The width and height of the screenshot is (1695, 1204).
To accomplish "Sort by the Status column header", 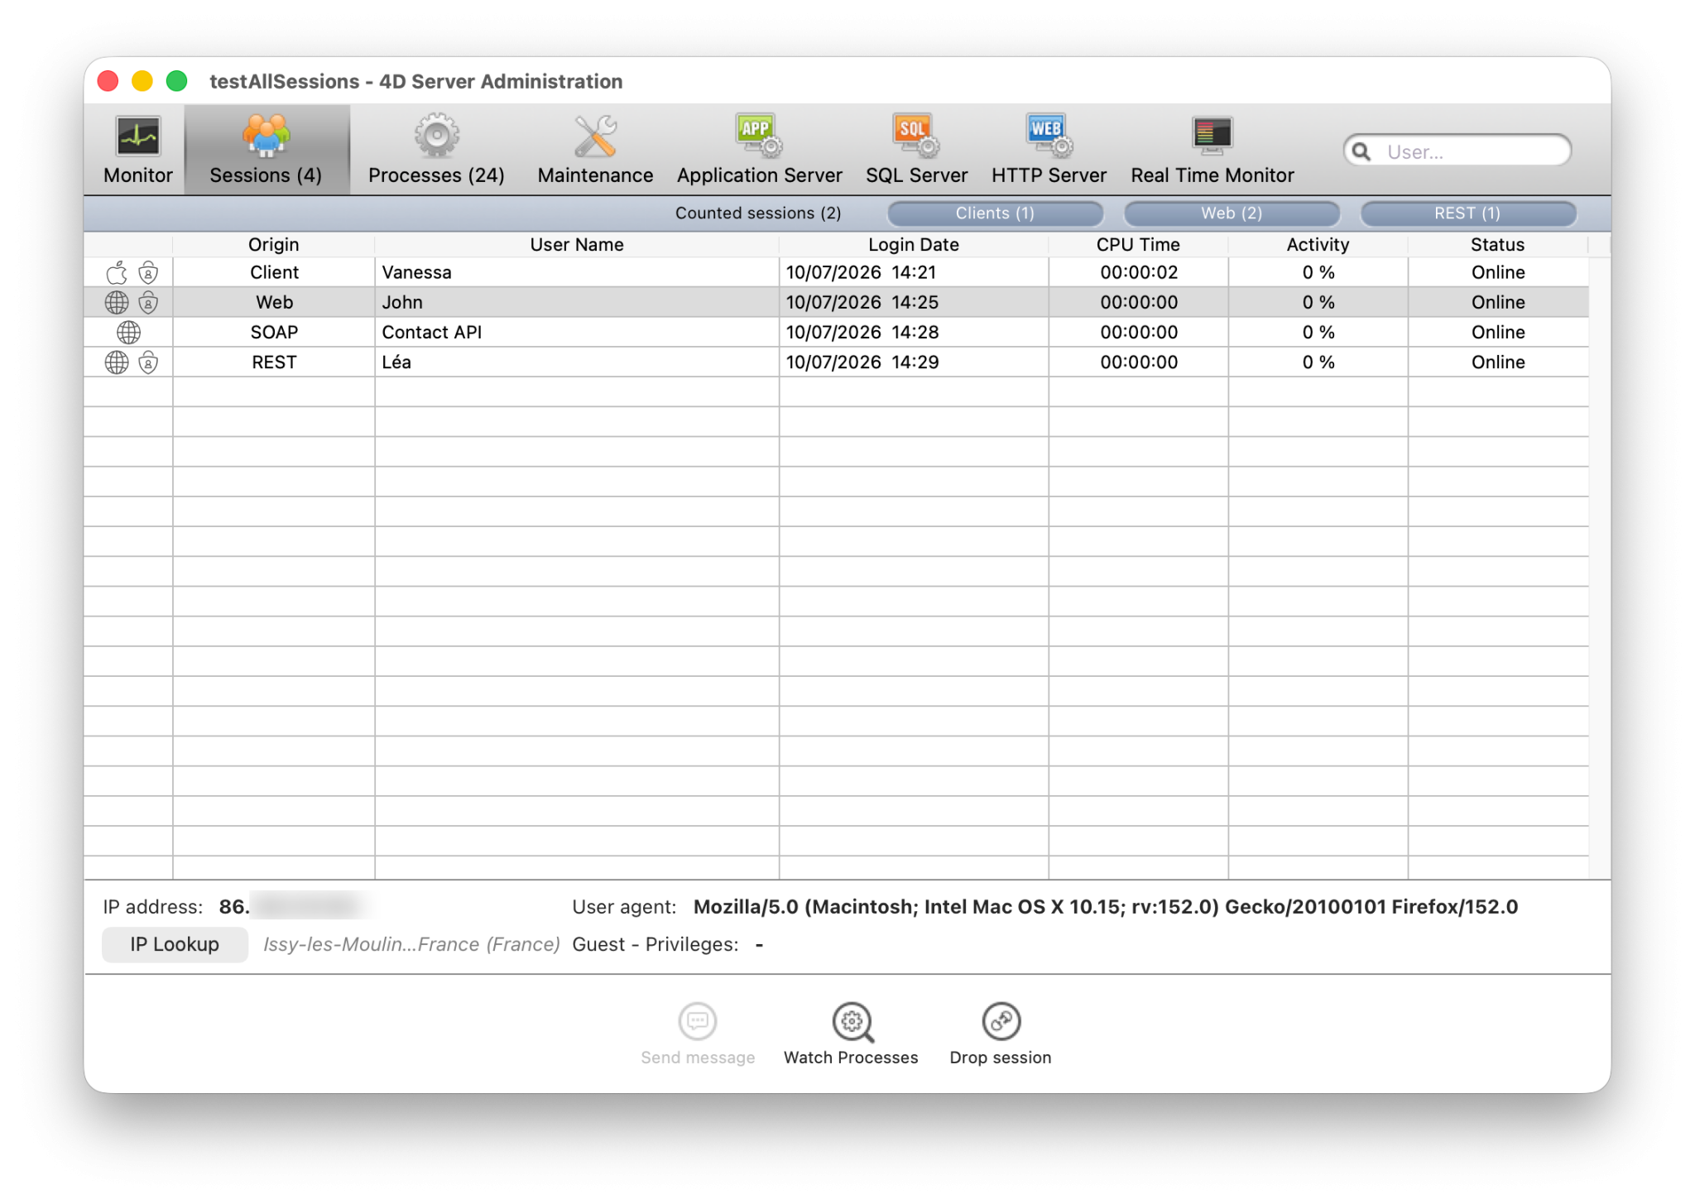I will click(x=1497, y=245).
